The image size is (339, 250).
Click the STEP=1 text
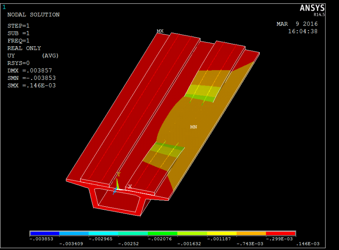(18, 26)
